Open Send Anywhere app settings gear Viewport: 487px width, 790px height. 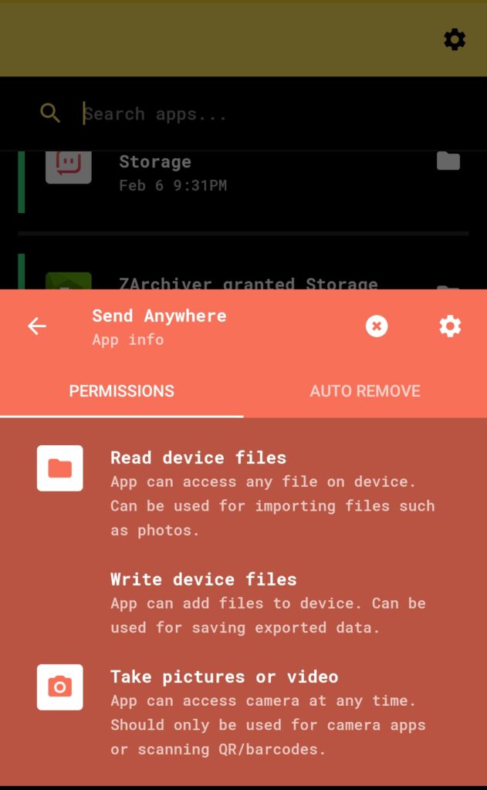(450, 326)
